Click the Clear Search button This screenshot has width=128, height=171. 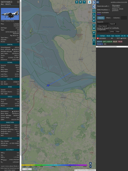(103, 26)
